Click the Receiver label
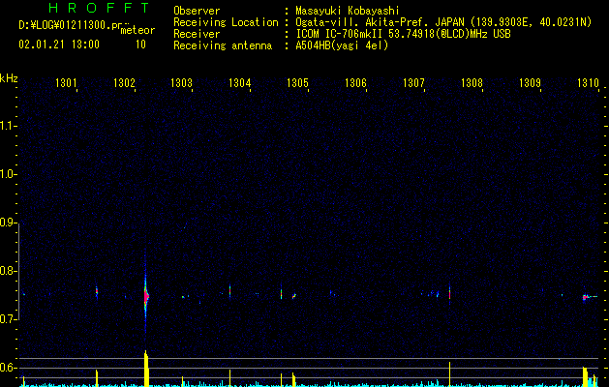The image size is (609, 387). (197, 34)
